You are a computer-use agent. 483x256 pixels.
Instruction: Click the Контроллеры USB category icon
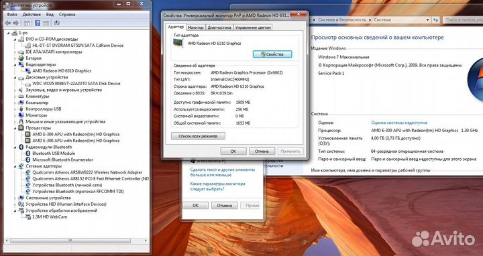tap(21, 109)
